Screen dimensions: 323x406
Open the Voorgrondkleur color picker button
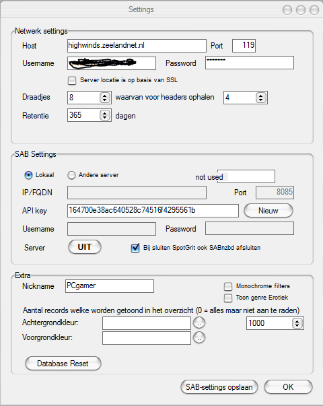click(x=199, y=337)
